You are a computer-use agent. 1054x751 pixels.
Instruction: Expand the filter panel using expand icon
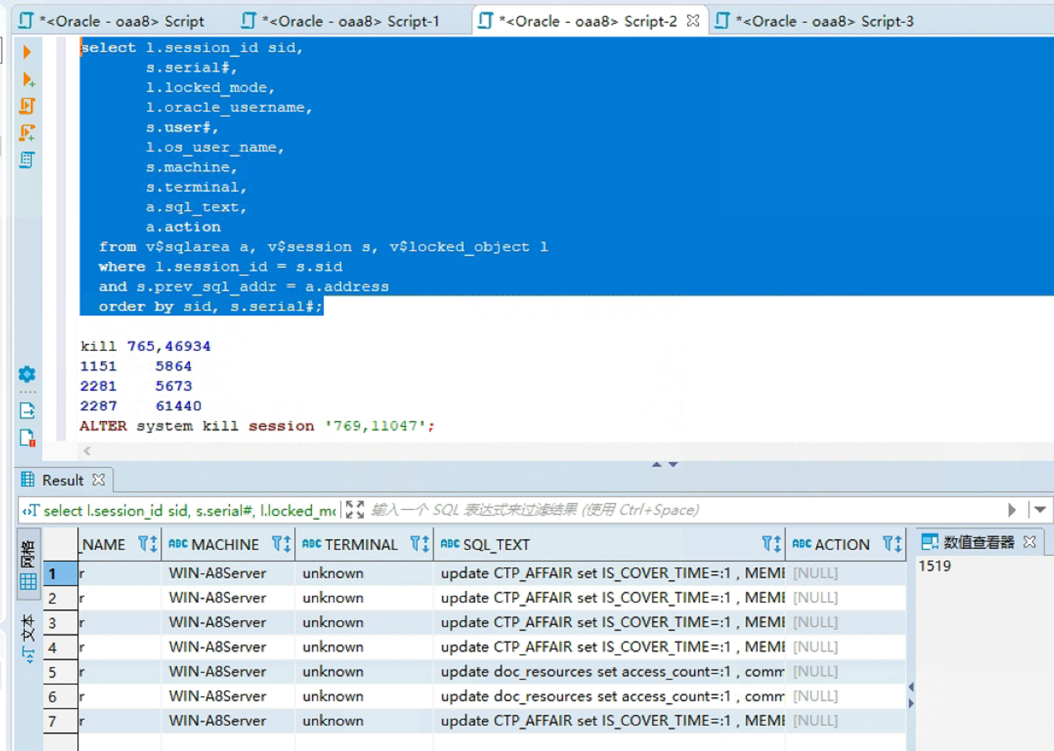pos(354,510)
